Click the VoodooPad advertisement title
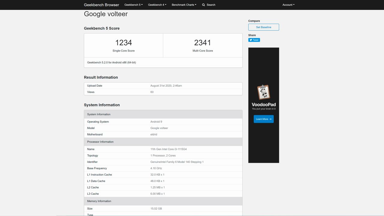 click(x=264, y=105)
